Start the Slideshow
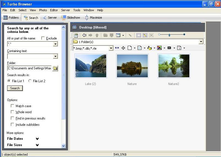 [x=70, y=18]
